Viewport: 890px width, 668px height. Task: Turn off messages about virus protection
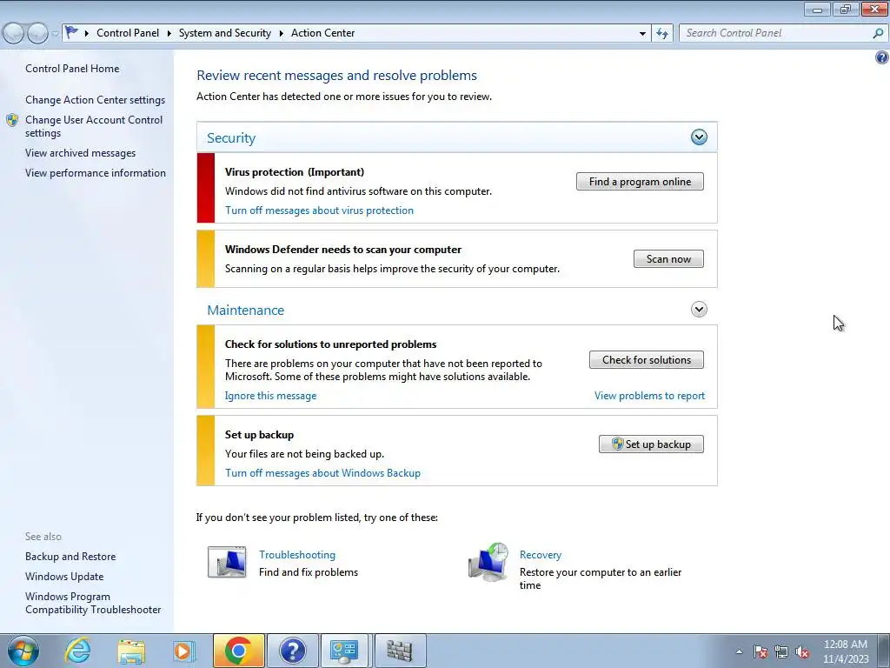(319, 210)
